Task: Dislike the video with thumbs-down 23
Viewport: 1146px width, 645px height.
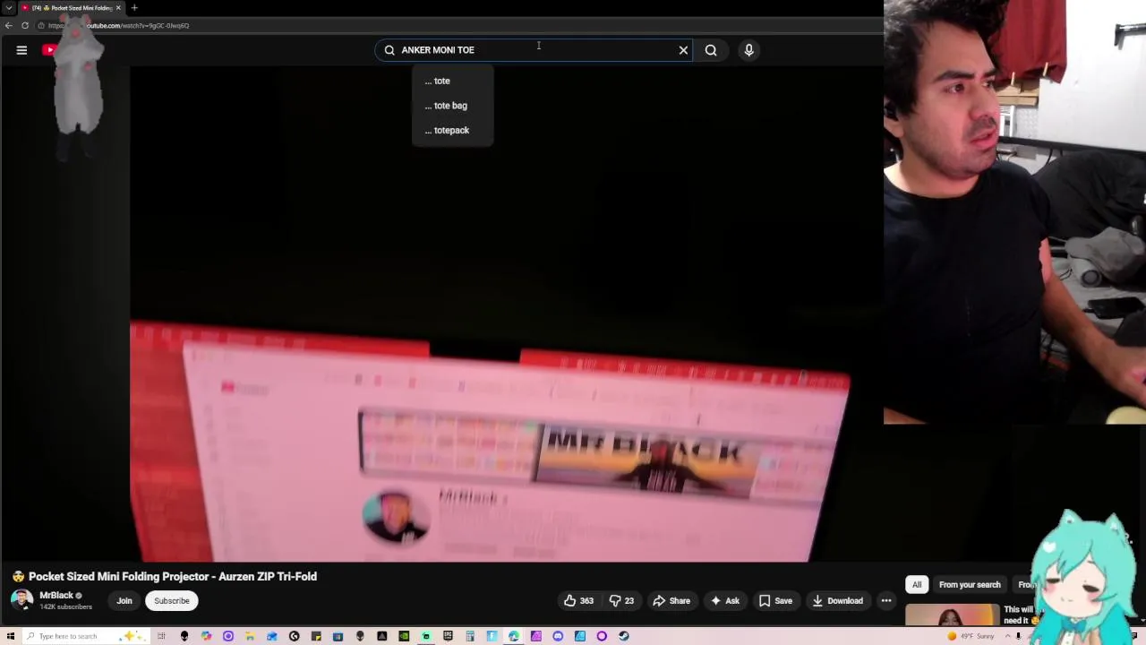Action: (621, 601)
